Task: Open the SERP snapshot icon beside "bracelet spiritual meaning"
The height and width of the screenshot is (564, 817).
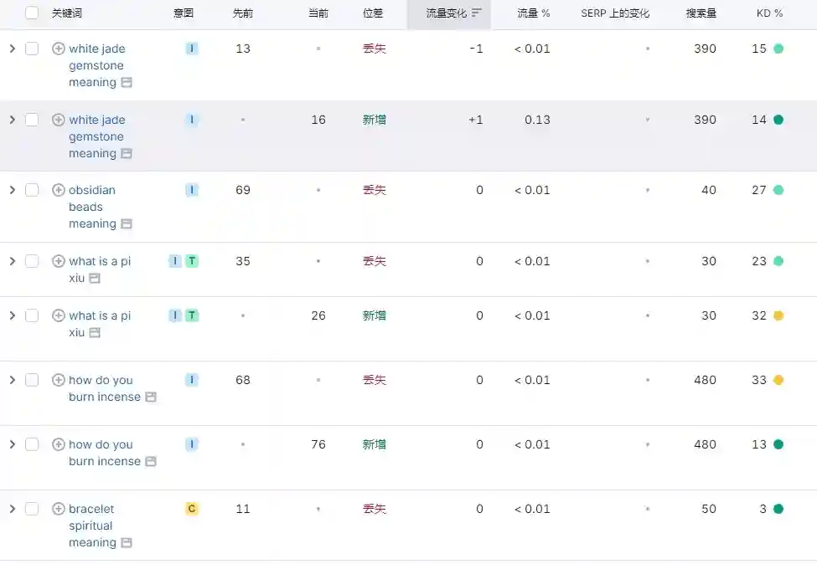Action: click(x=127, y=542)
